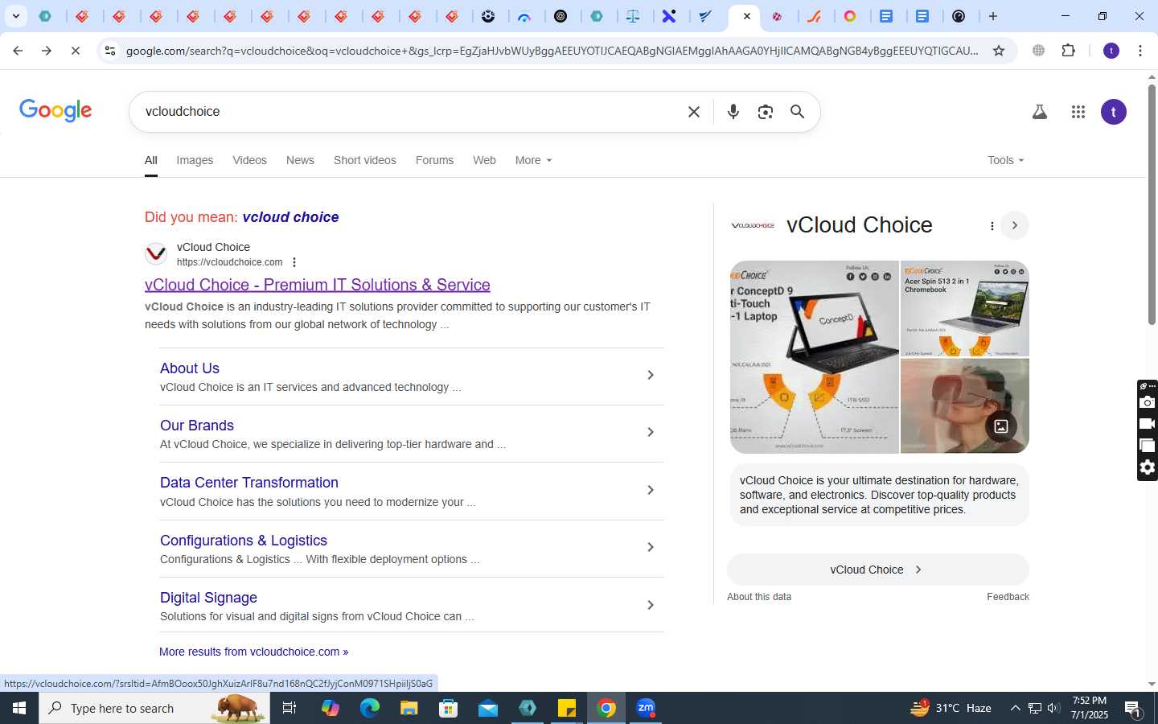Open the tab search dropdown arrow
The height and width of the screenshot is (724, 1158).
pyautogui.click(x=15, y=16)
